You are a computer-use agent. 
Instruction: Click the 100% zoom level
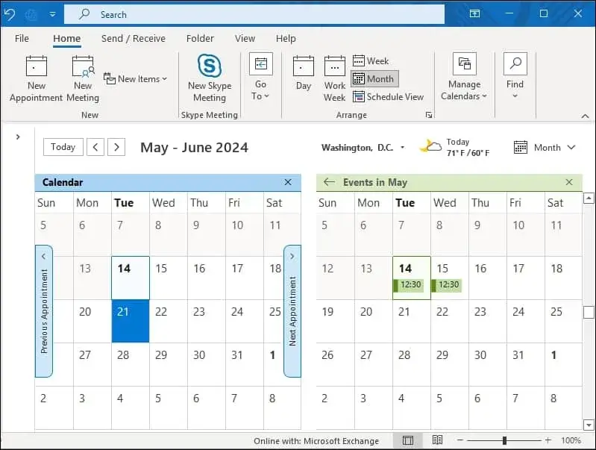pyautogui.click(x=571, y=440)
